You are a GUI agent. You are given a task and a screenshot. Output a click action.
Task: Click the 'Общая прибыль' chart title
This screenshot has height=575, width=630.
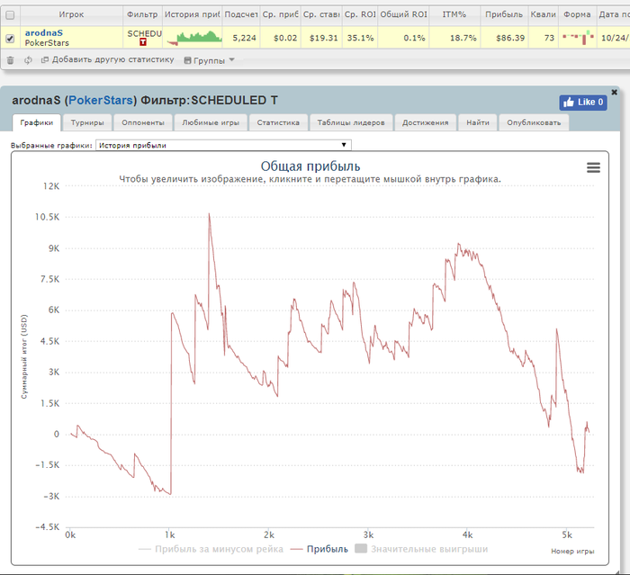(310, 166)
